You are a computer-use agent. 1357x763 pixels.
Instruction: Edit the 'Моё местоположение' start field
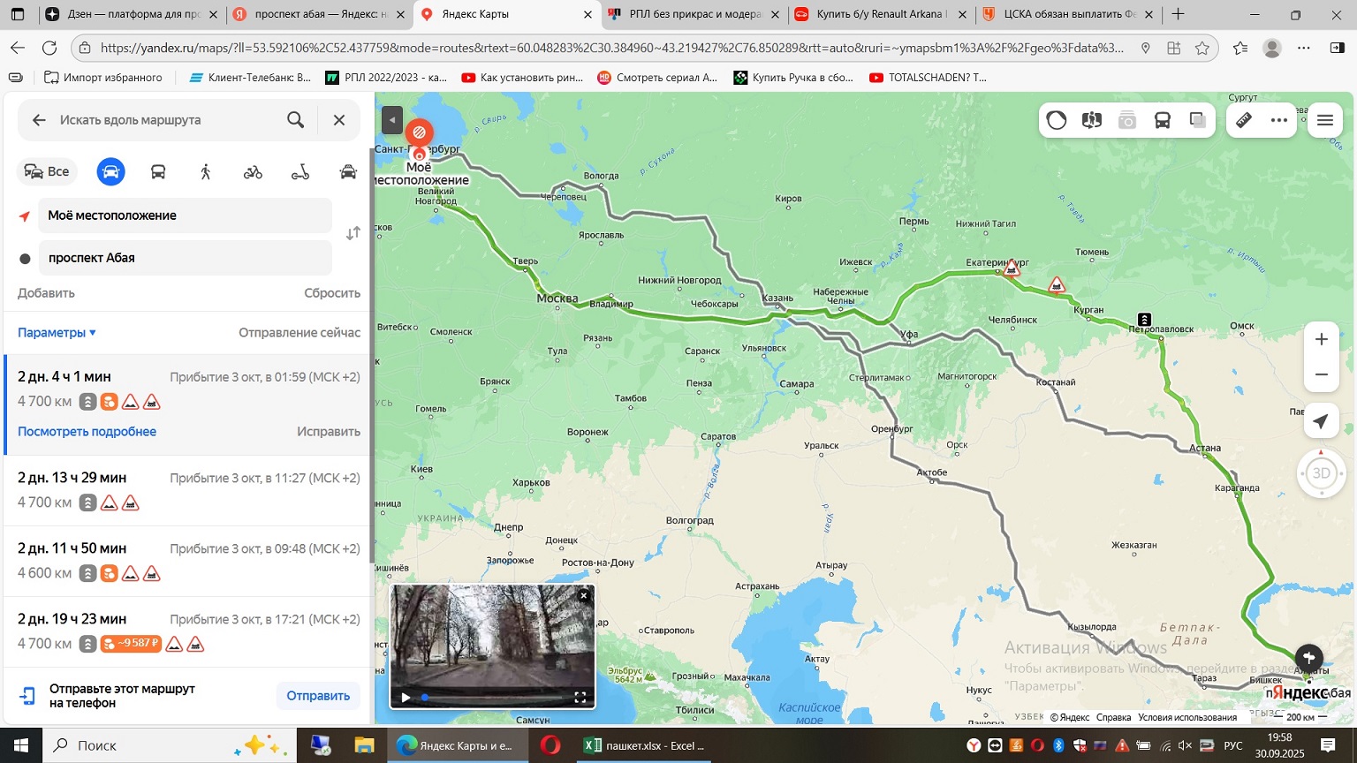(x=186, y=215)
